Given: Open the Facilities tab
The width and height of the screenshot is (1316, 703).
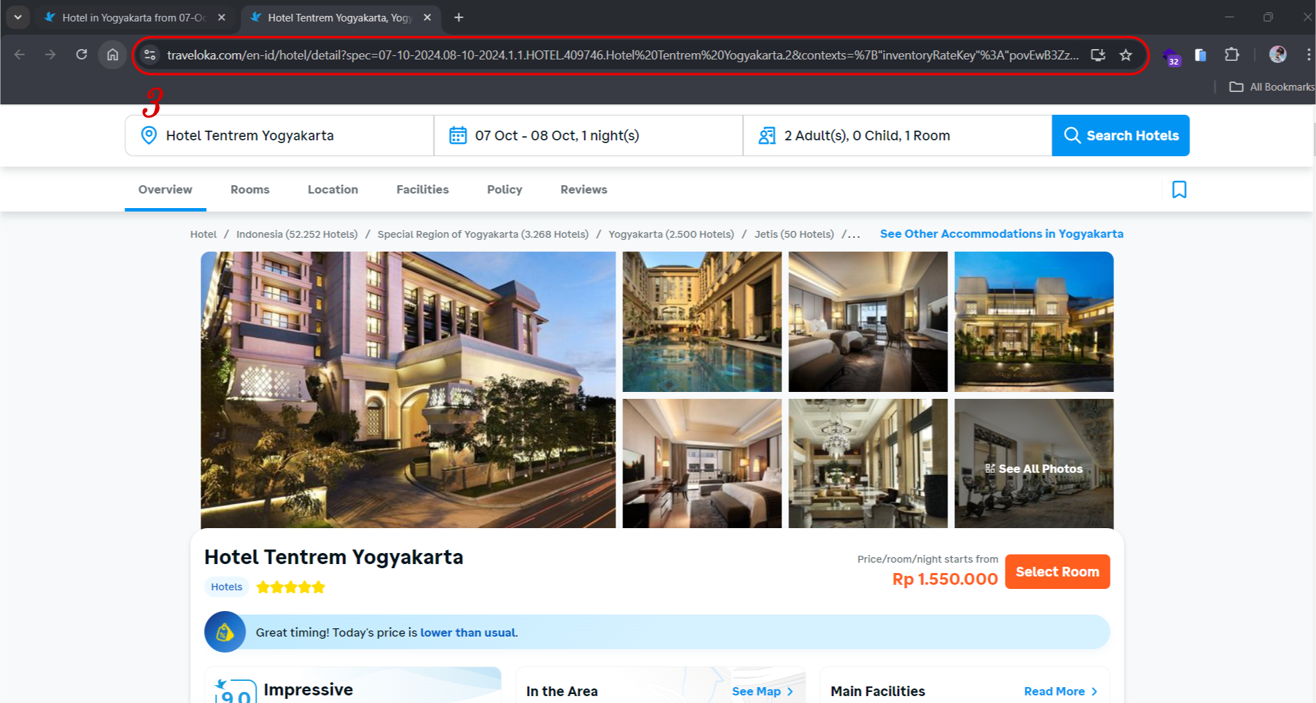Looking at the screenshot, I should pyautogui.click(x=423, y=189).
